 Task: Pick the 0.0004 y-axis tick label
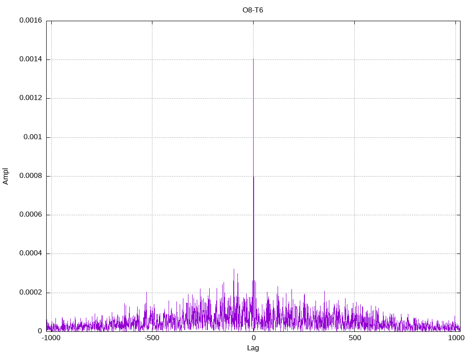point(30,254)
